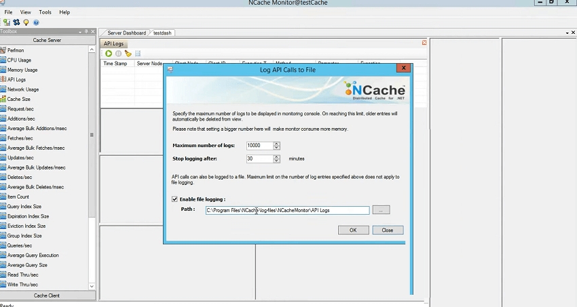Click the Stop logging after minutes field

(260, 159)
